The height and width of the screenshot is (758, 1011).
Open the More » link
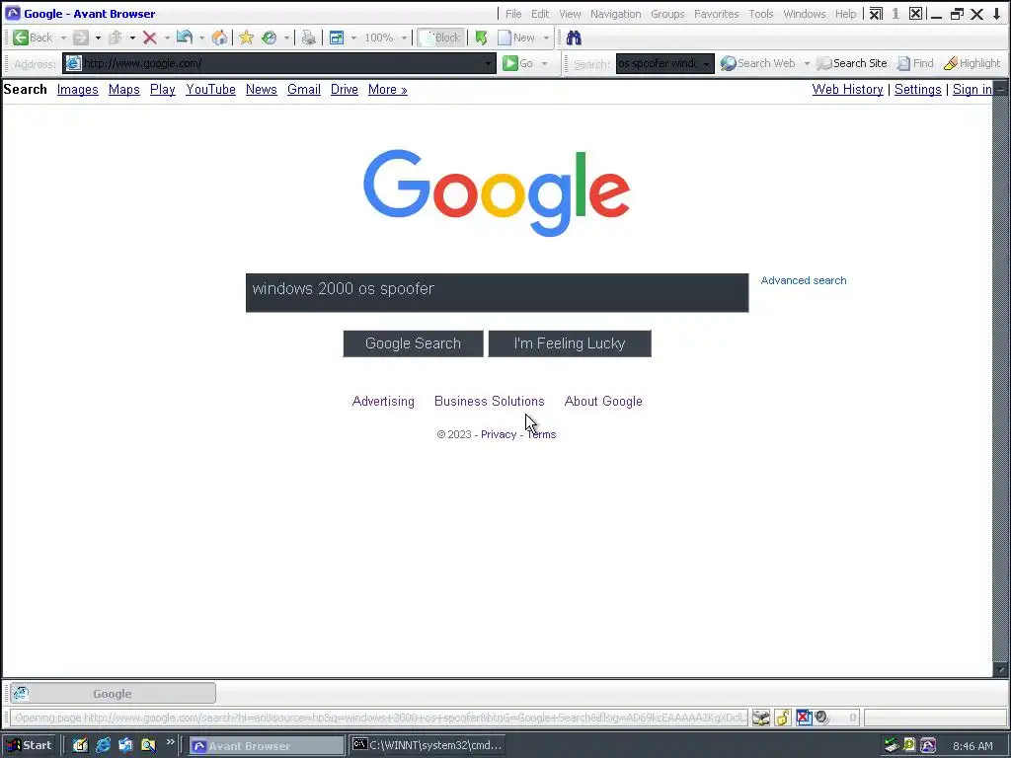pyautogui.click(x=387, y=90)
